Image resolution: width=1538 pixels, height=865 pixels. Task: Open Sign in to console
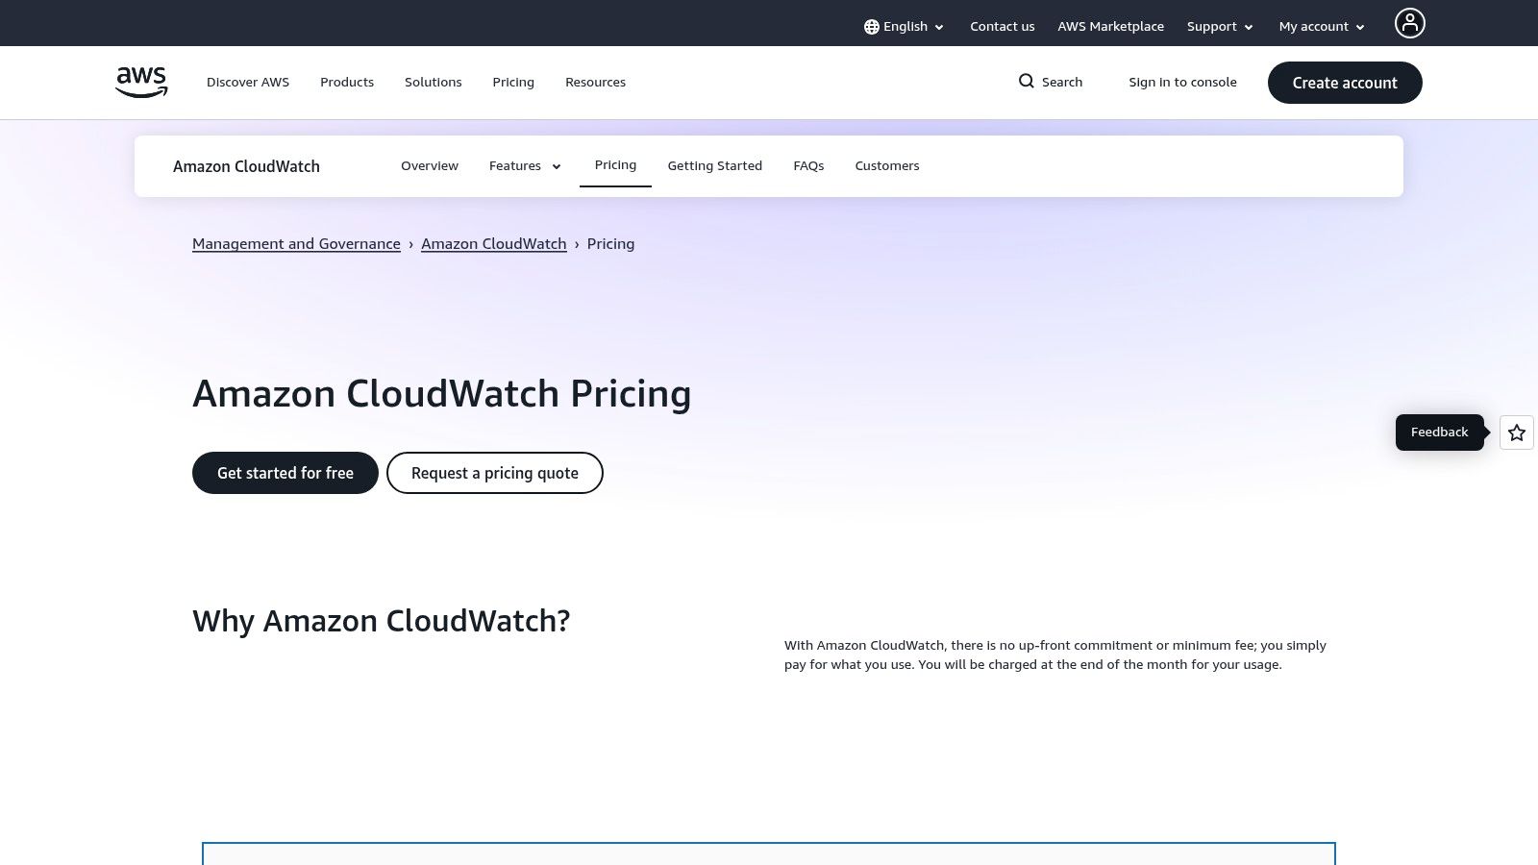tap(1182, 82)
